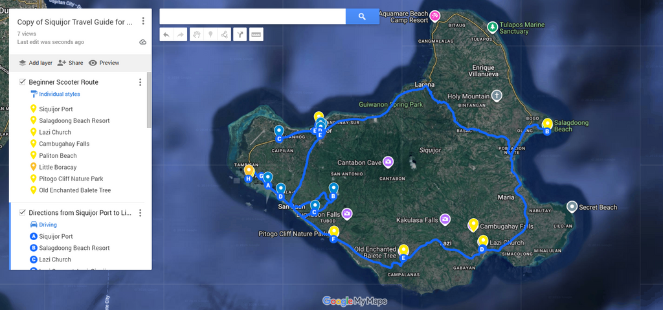Viewport: 663px width, 310px height.
Task: Select the measure distances ruler tool
Action: click(x=256, y=35)
